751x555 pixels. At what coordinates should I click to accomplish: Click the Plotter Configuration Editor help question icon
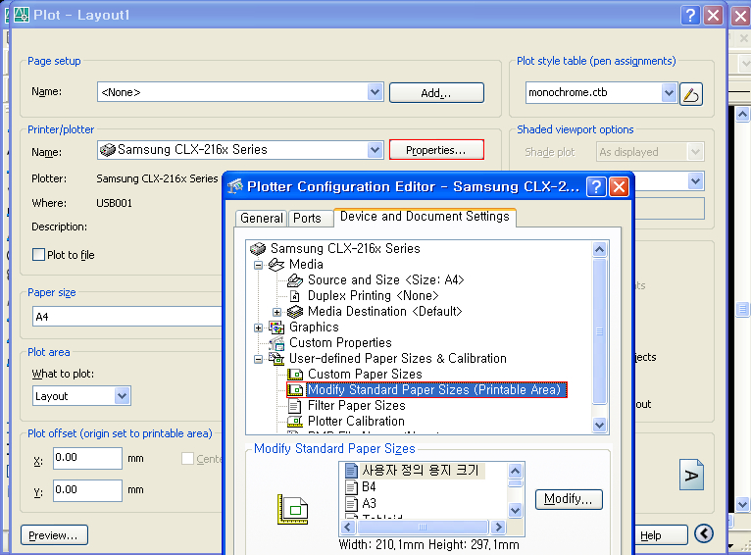pos(596,186)
